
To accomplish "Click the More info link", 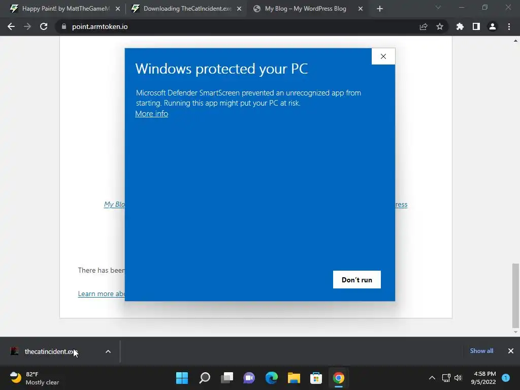I will click(x=151, y=114).
